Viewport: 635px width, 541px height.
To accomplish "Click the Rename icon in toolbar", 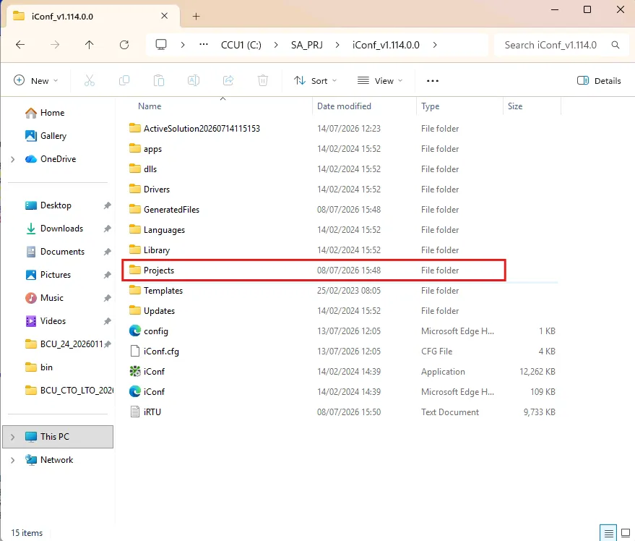I will coord(194,81).
